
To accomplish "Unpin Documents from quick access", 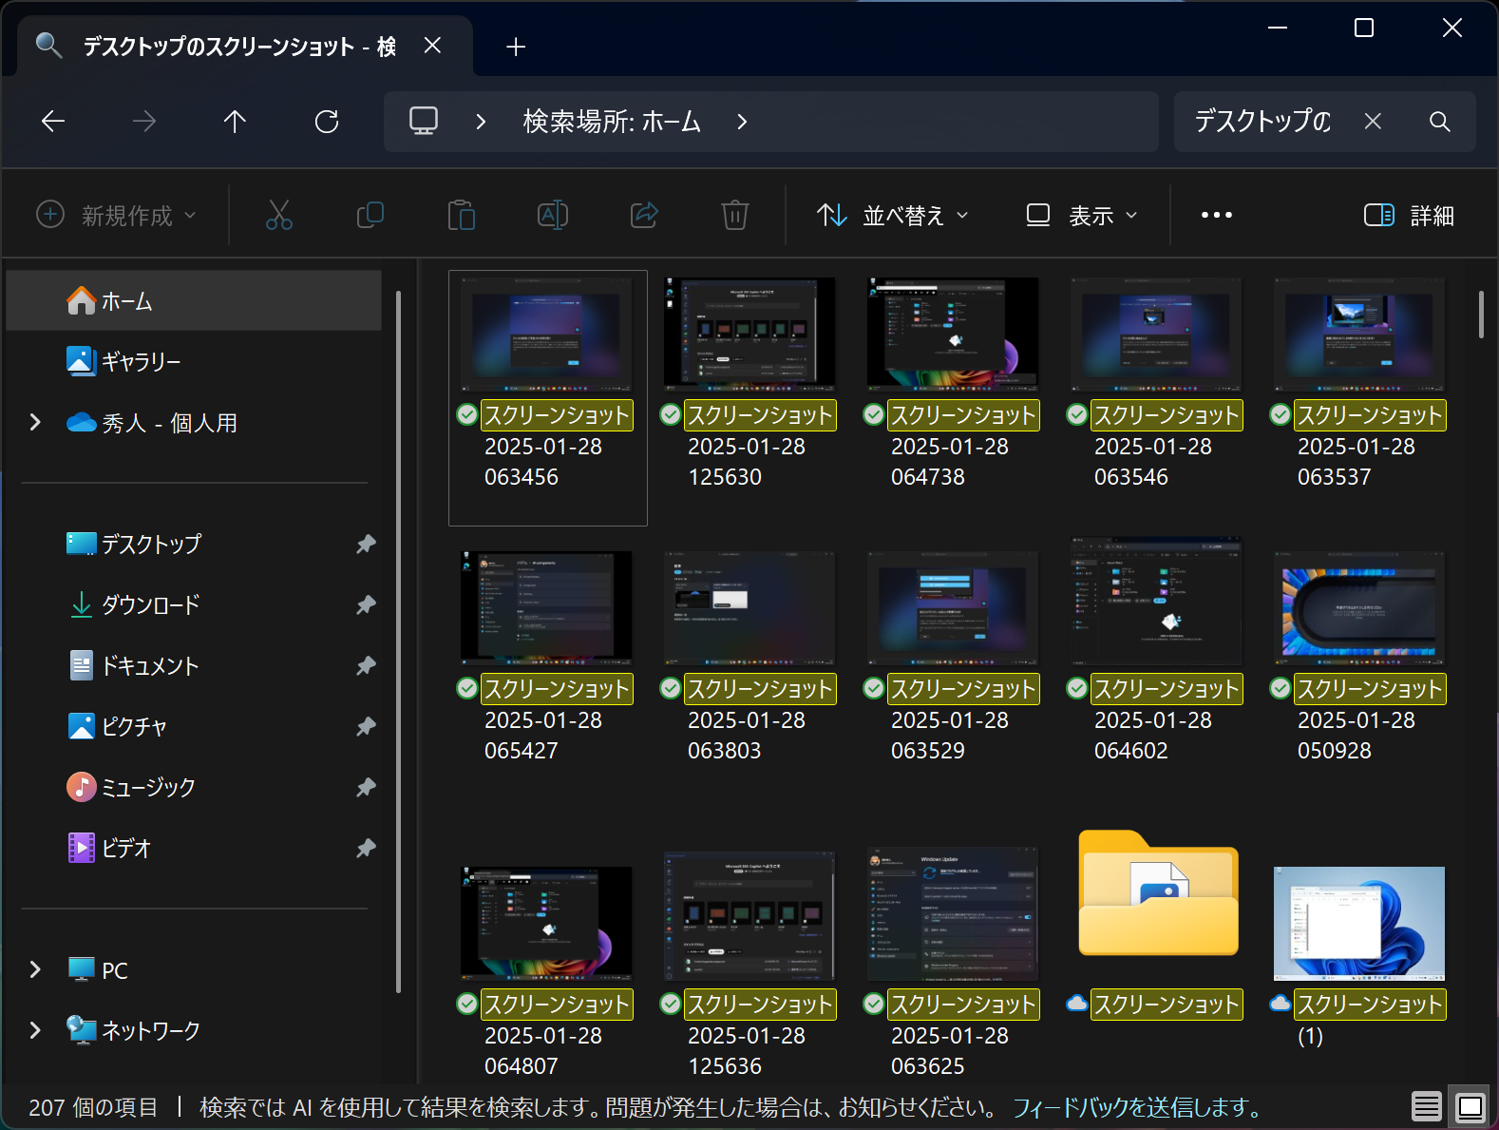I will click(366, 665).
